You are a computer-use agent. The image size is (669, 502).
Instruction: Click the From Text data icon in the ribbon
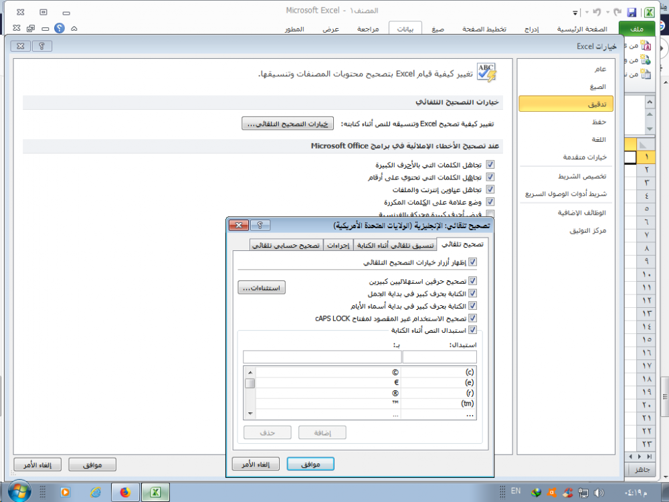pos(646,74)
